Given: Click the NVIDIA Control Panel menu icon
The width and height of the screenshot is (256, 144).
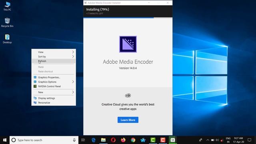Looking at the screenshot, I should 35,86.
